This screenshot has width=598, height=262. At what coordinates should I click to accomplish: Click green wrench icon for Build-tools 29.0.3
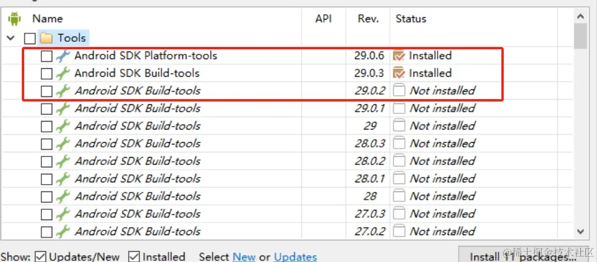coord(63,73)
